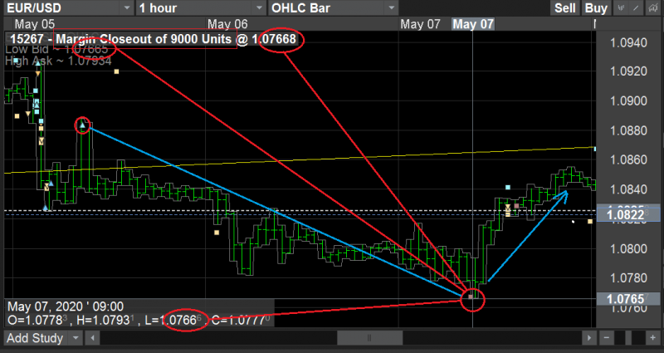
Task: Select the yellow square marker beside 1.0822 tag
Action: click(590, 221)
